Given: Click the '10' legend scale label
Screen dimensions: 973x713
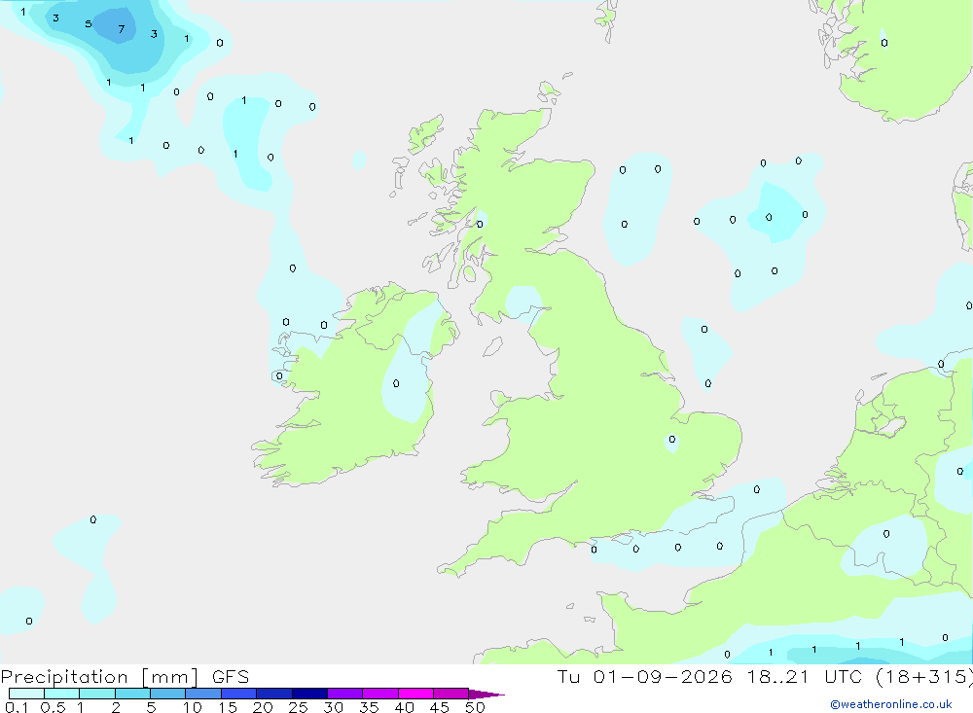Looking at the screenshot, I should (193, 707).
